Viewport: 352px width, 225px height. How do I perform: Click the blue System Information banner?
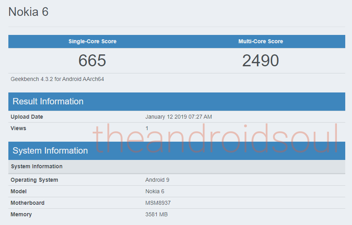coord(177,151)
